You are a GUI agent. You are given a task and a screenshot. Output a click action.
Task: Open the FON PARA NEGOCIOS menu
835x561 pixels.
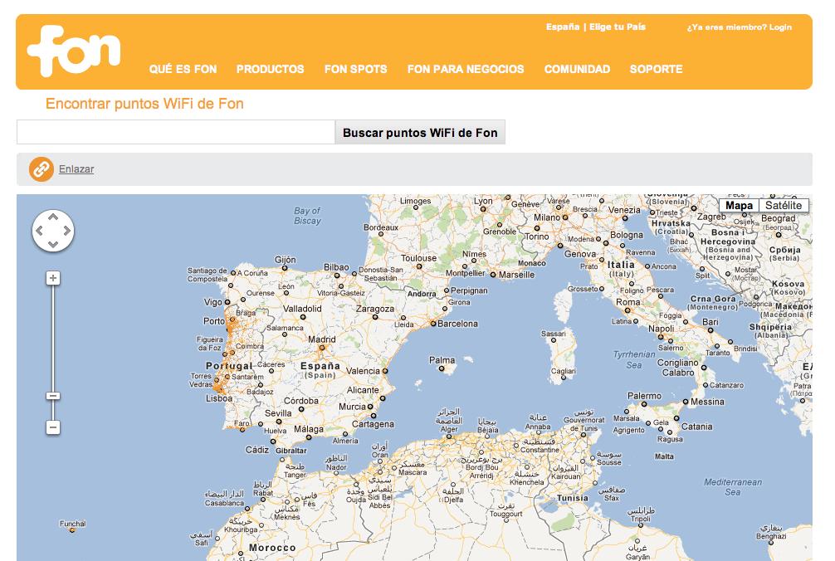(x=466, y=69)
